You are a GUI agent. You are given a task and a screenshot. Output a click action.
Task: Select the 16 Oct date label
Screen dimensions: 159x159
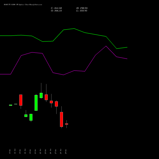coord(25,151)
